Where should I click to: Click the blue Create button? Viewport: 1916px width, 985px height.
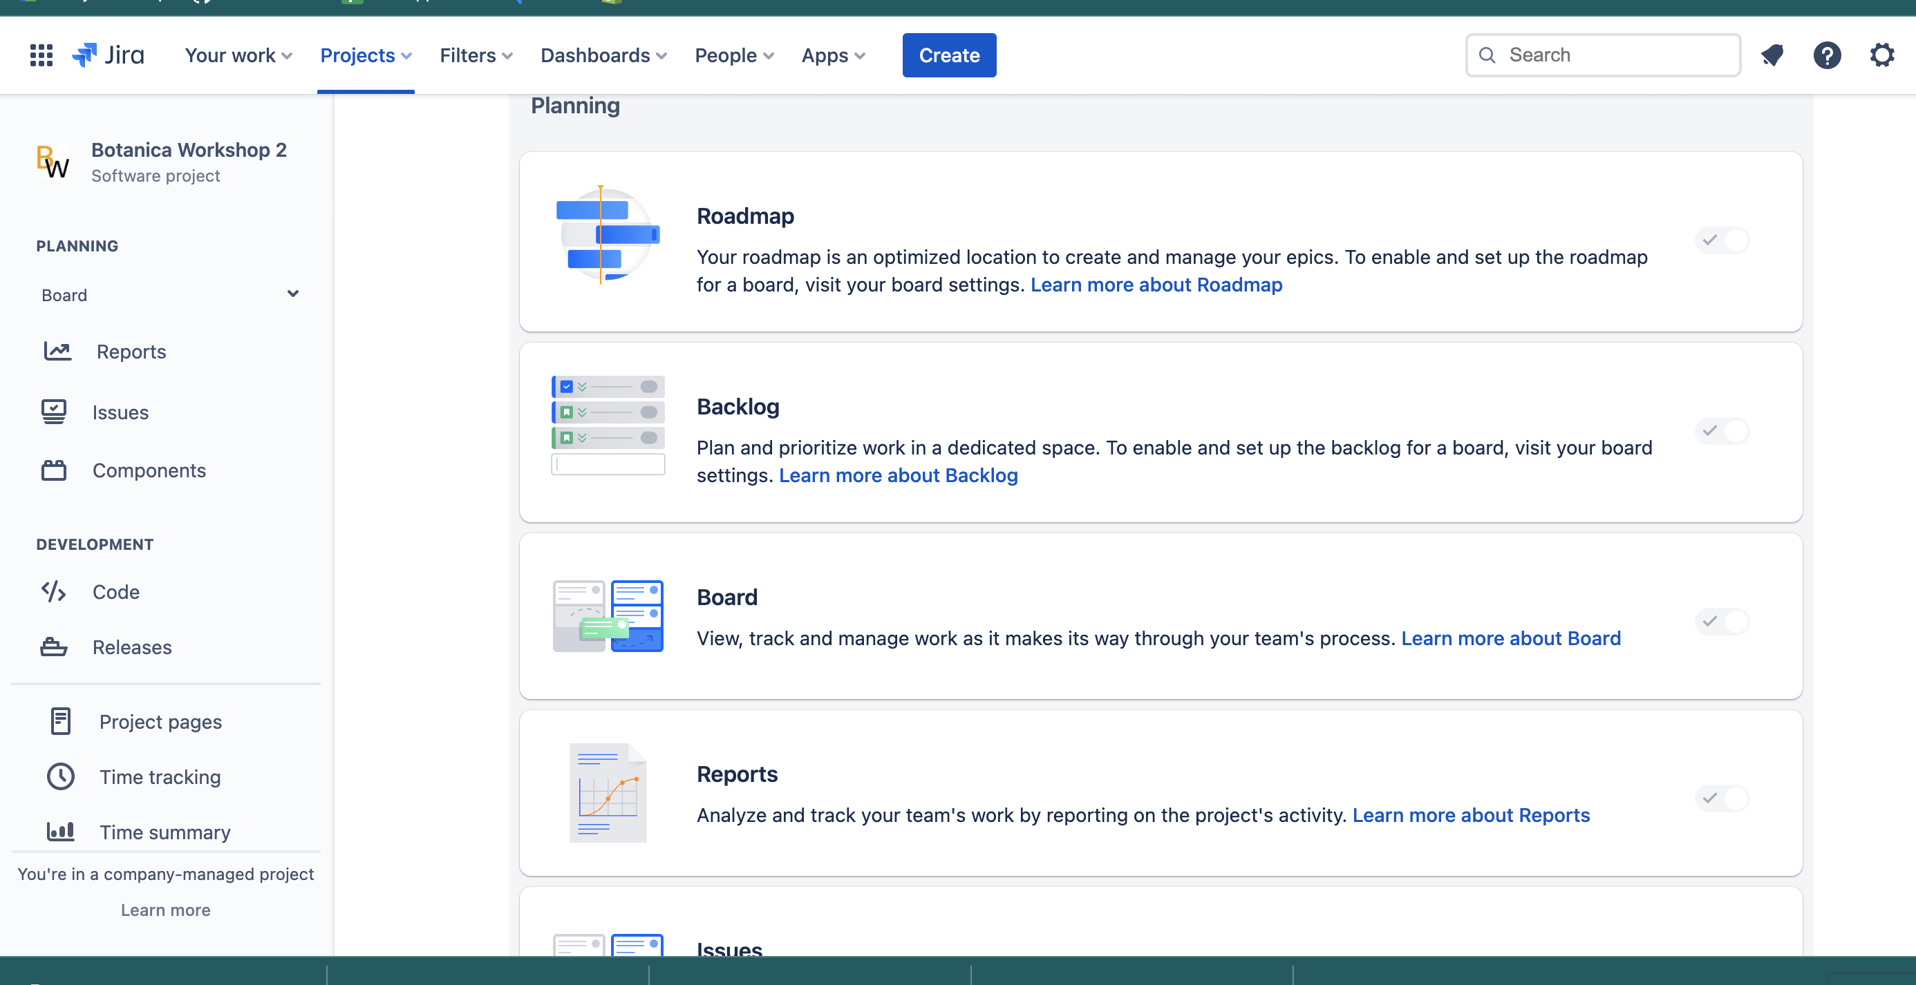click(x=949, y=55)
